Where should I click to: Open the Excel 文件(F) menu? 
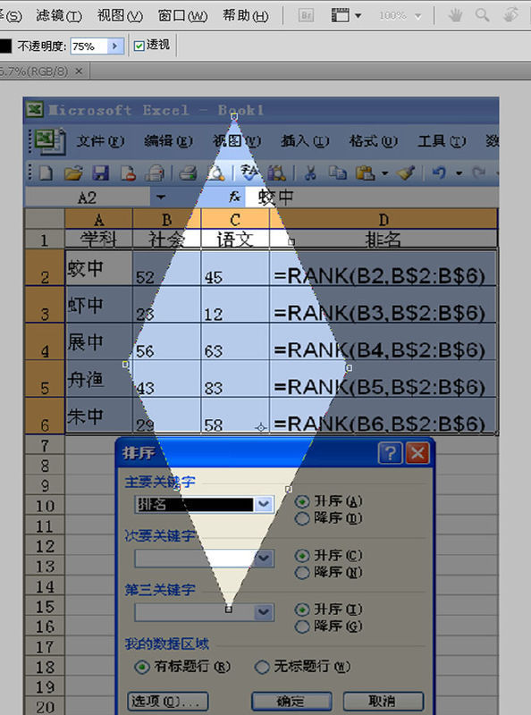[x=100, y=141]
